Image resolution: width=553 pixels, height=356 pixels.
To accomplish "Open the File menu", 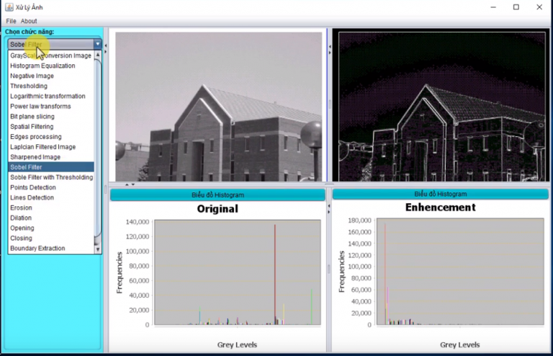I will pyautogui.click(x=11, y=21).
